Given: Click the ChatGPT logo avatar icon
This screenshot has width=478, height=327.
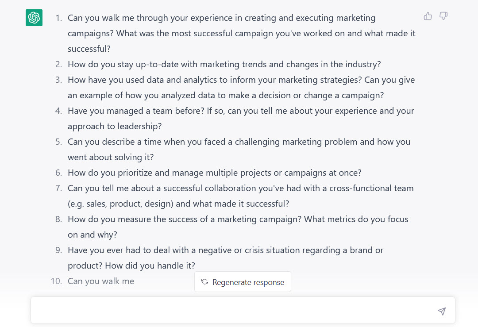Looking at the screenshot, I should point(34,18).
